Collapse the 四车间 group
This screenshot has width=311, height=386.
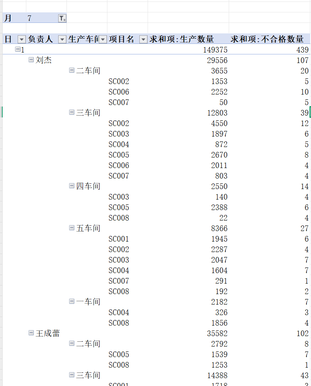coord(72,186)
